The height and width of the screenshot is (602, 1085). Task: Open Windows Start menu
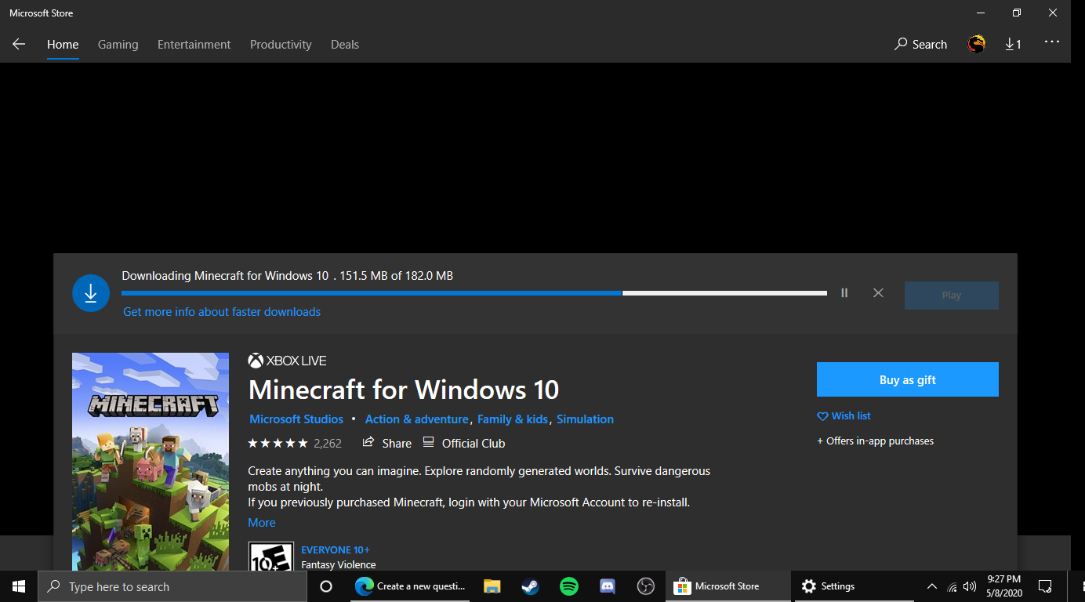tap(19, 586)
